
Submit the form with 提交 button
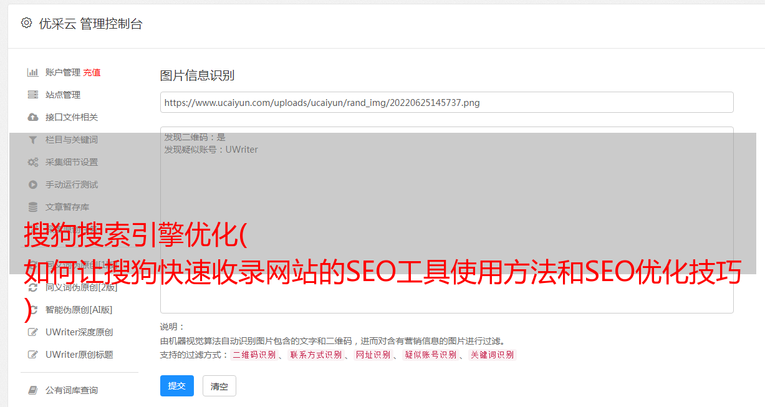click(x=177, y=386)
